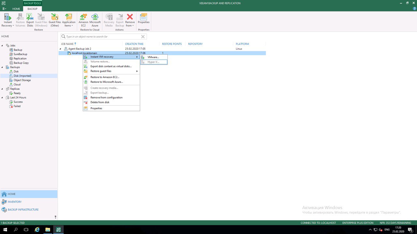Select Restore to Amazon EC2 menu item
Image resolution: width=417 pixels, height=234 pixels.
coord(111,77)
